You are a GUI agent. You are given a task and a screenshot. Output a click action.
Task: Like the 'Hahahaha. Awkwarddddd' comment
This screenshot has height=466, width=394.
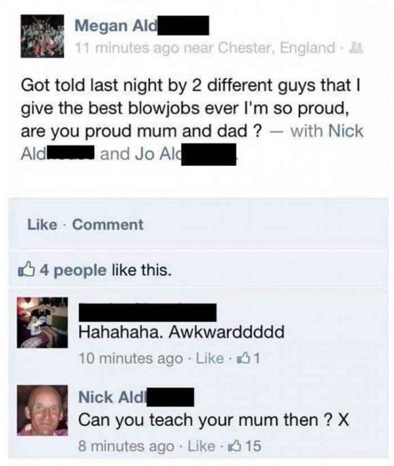(210, 358)
